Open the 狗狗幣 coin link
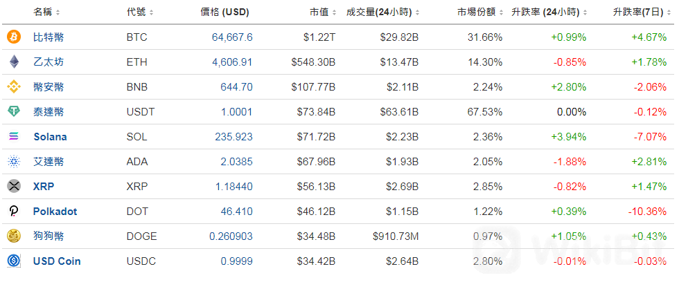 tap(48, 236)
